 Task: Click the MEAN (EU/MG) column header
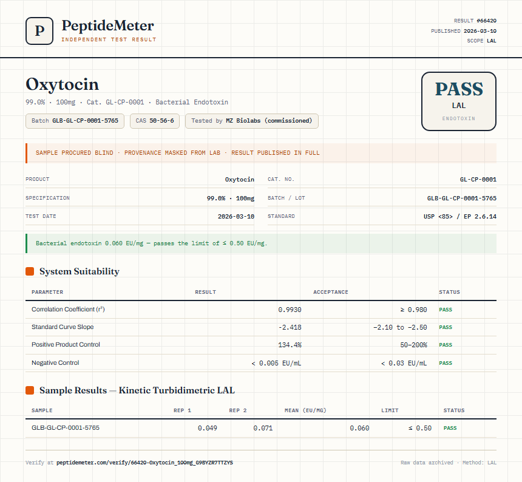pyautogui.click(x=305, y=410)
